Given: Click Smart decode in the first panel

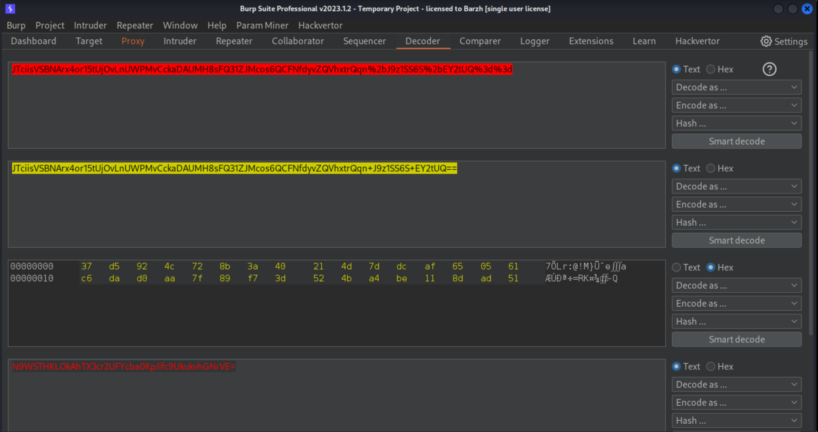Looking at the screenshot, I should point(736,141).
